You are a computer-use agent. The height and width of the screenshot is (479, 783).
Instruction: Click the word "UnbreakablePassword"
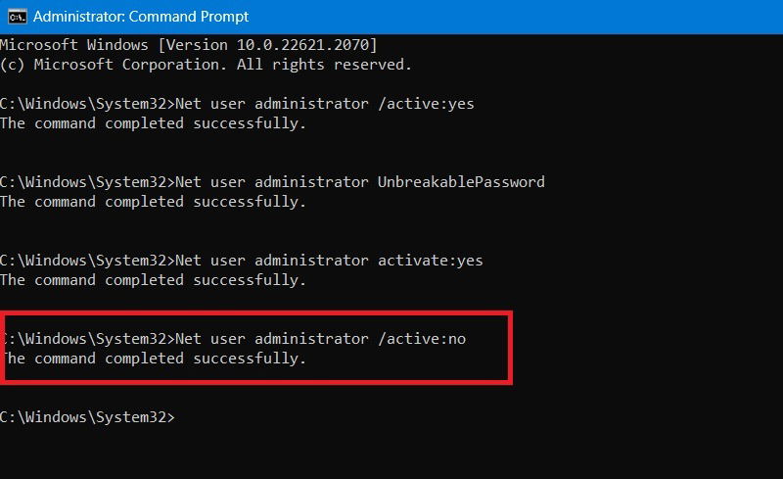coord(461,182)
